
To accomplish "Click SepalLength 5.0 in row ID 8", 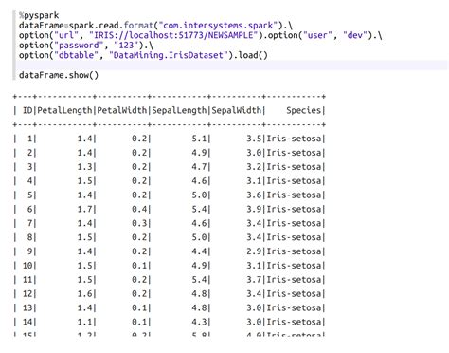I will (x=199, y=237).
